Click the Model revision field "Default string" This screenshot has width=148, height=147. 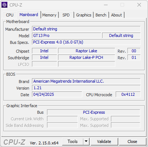tap(121, 35)
